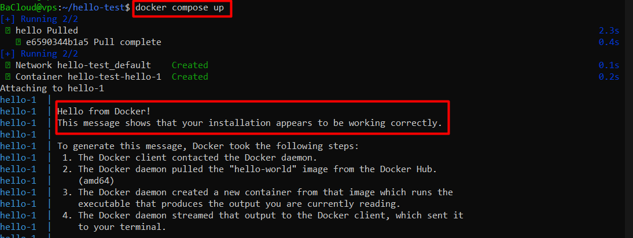Viewport: 633px width, 238px height.
Task: Click the Created status for Network
Action: pyautogui.click(x=190, y=65)
